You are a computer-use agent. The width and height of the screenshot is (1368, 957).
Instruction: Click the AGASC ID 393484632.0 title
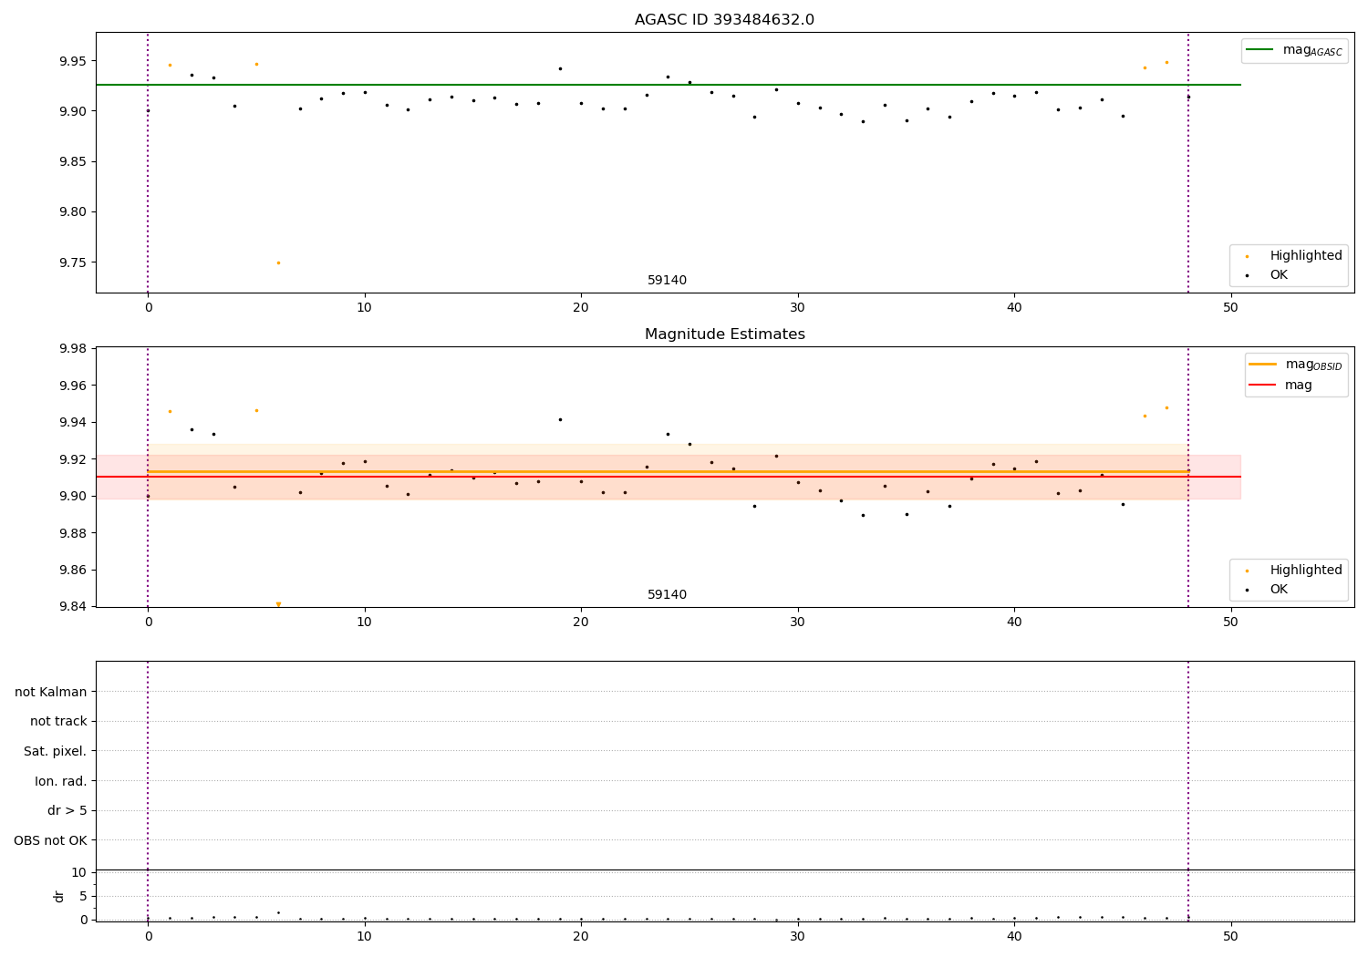[724, 20]
